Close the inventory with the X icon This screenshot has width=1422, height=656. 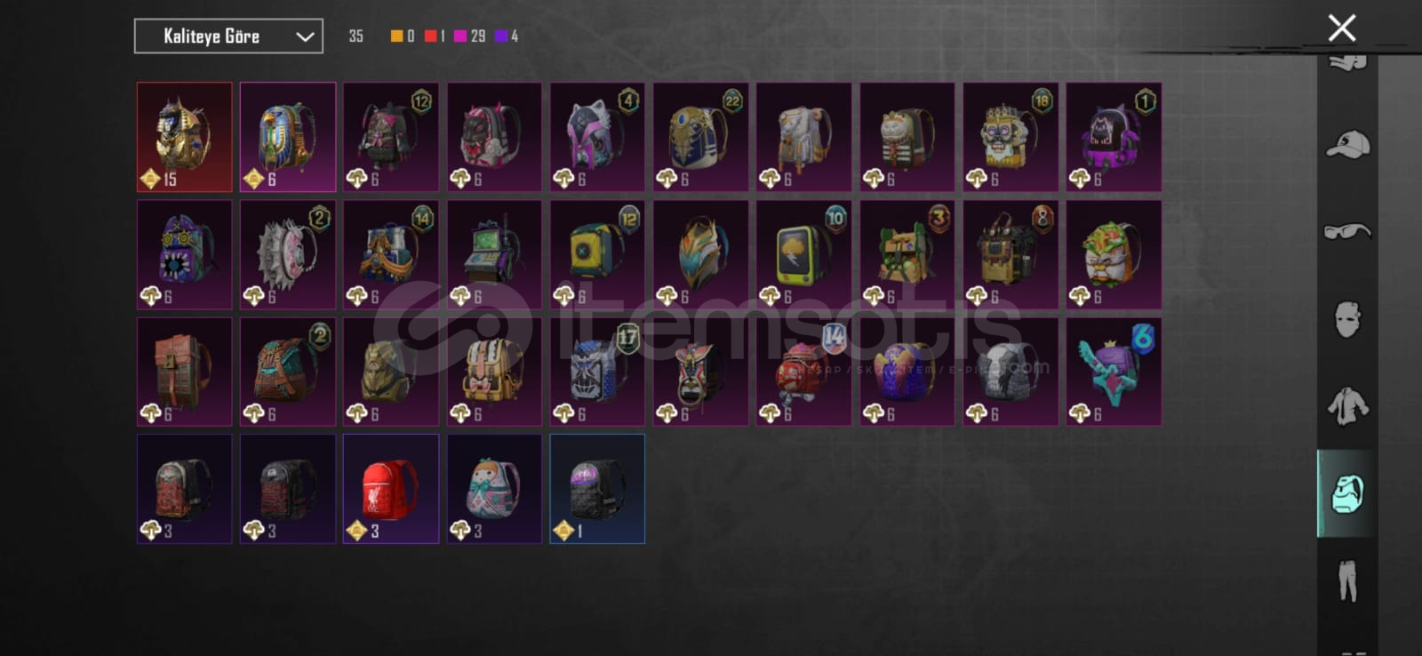pyautogui.click(x=1342, y=28)
